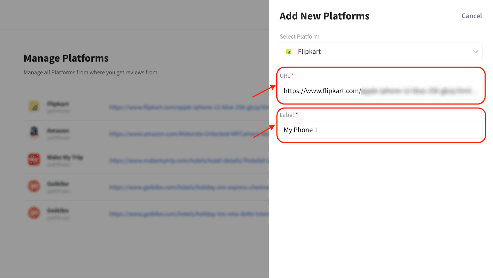Click the Make My Trip platform icon
This screenshot has width=493, height=278.
point(34,160)
